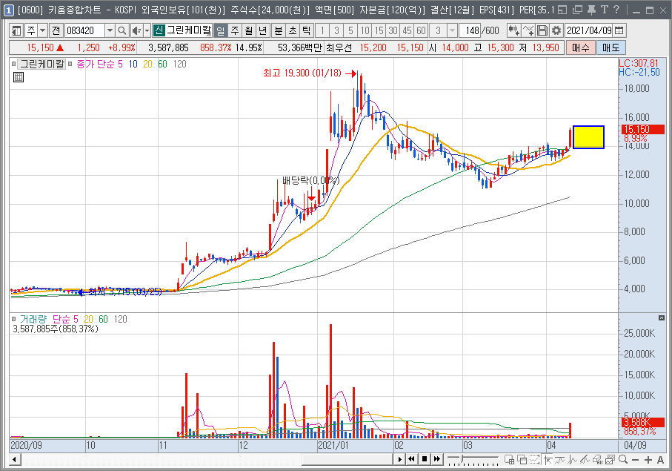Click the 매수 buy button
The width and height of the screenshot is (672, 471).
(x=581, y=47)
